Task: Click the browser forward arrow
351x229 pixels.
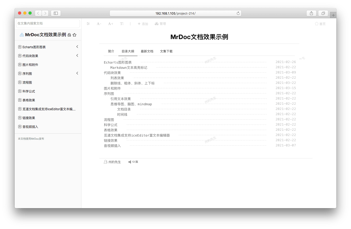Action: tap(45, 13)
